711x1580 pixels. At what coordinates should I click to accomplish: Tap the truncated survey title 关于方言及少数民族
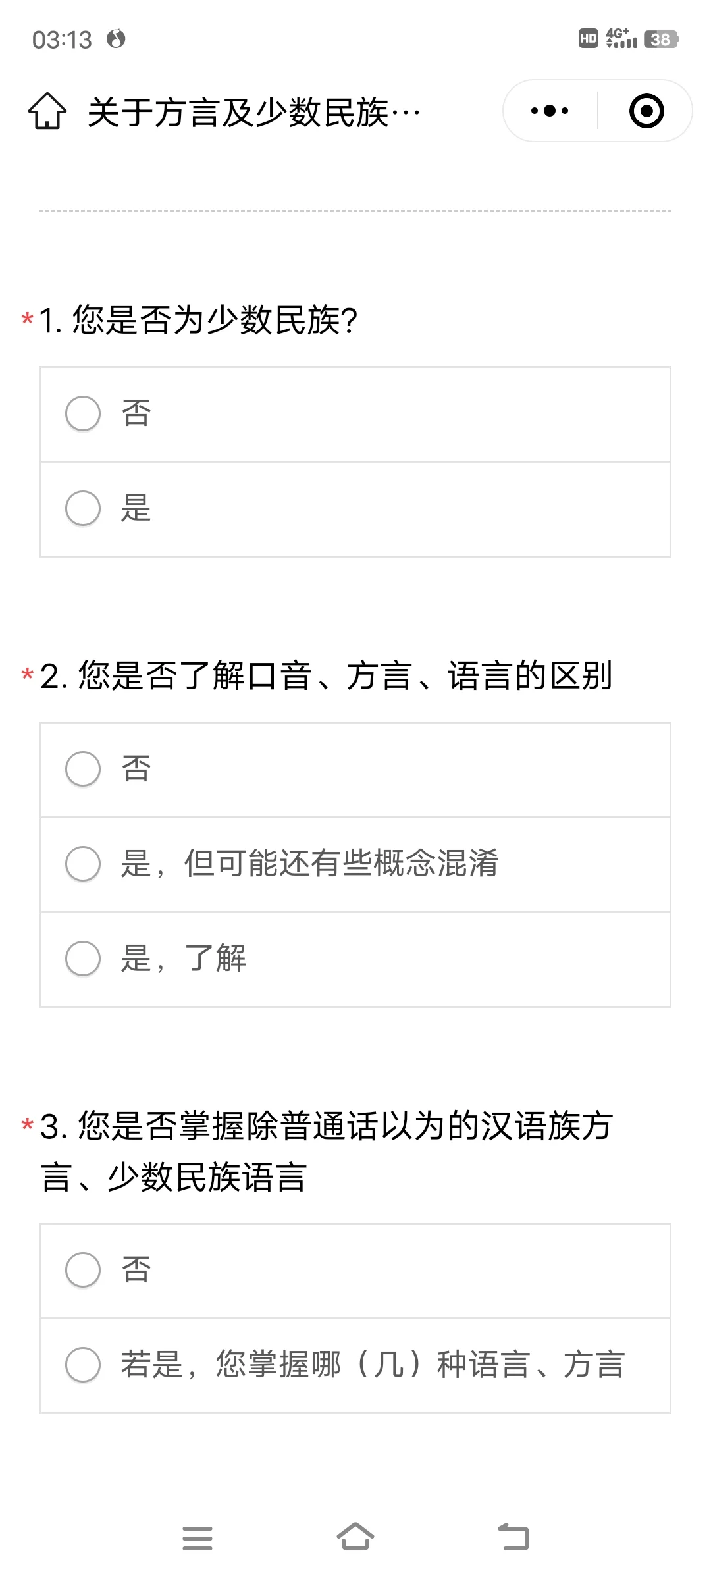pyautogui.click(x=254, y=112)
